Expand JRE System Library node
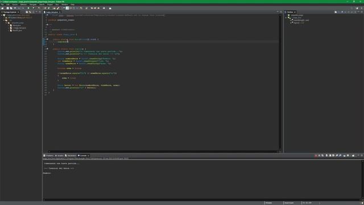The width and height of the screenshot is (364, 205). point(4,18)
